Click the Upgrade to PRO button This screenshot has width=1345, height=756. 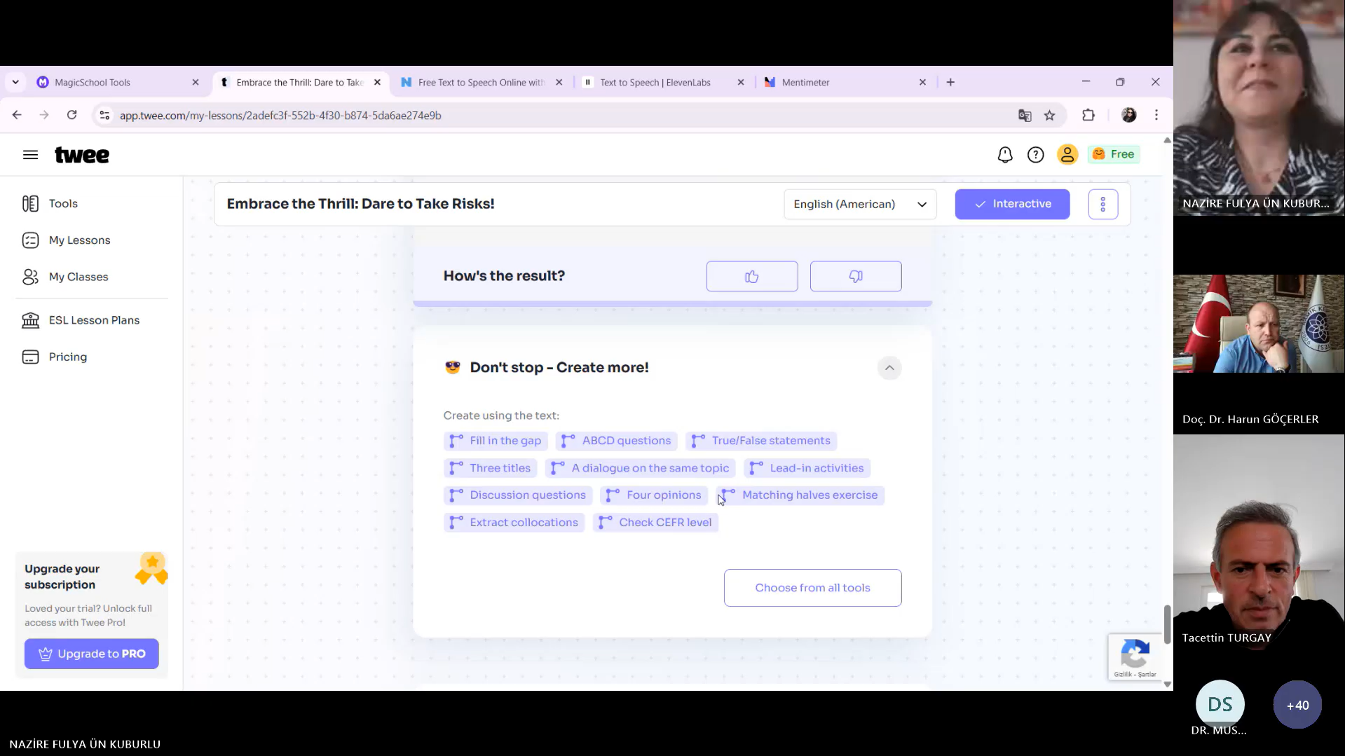tap(91, 654)
